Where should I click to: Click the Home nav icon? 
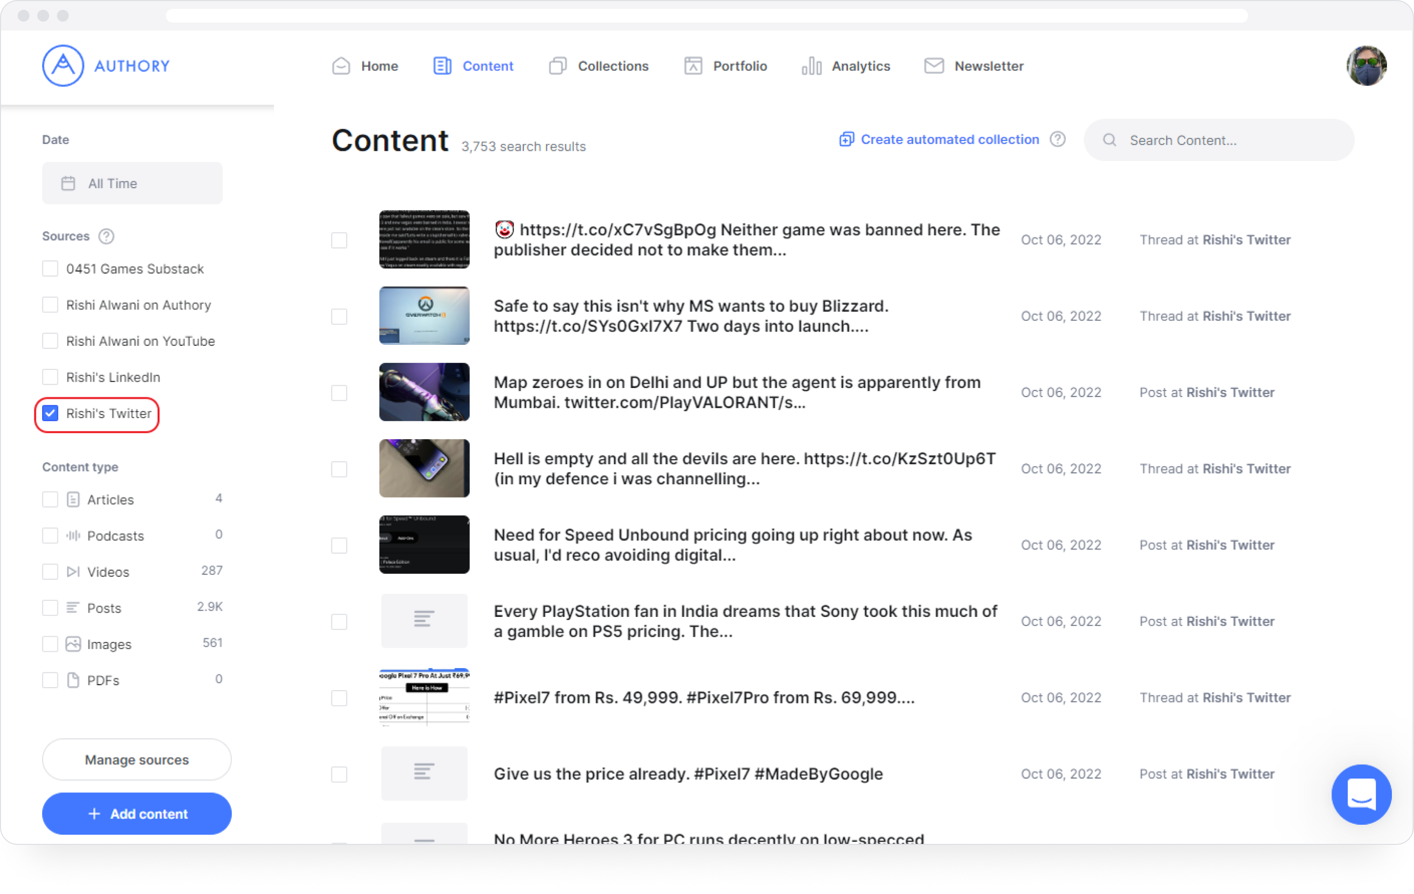[x=341, y=66]
